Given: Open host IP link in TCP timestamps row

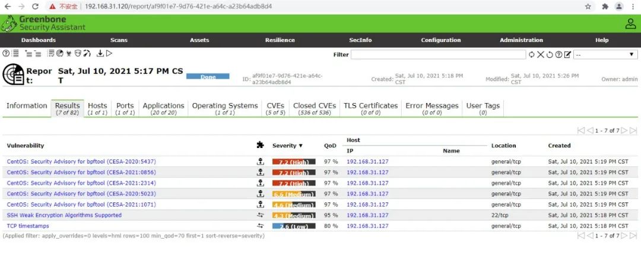Looking at the screenshot, I should click(367, 226).
